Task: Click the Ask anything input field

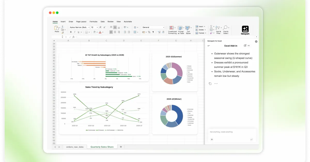Action: coord(232,132)
